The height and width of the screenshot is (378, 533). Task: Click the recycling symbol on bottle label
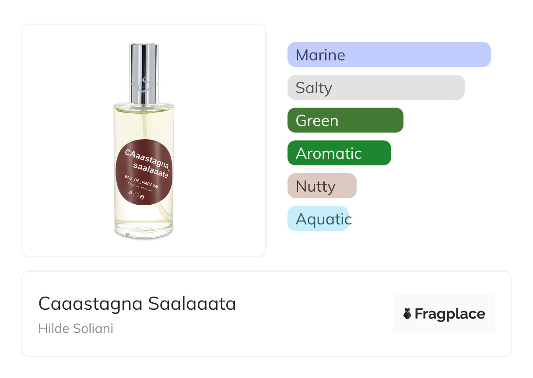(x=136, y=195)
